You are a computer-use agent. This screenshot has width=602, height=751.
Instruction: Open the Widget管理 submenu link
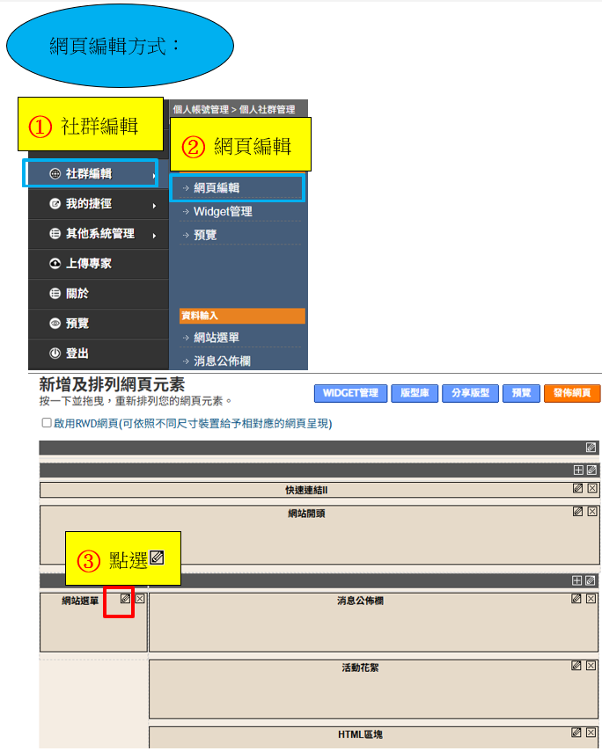[223, 212]
